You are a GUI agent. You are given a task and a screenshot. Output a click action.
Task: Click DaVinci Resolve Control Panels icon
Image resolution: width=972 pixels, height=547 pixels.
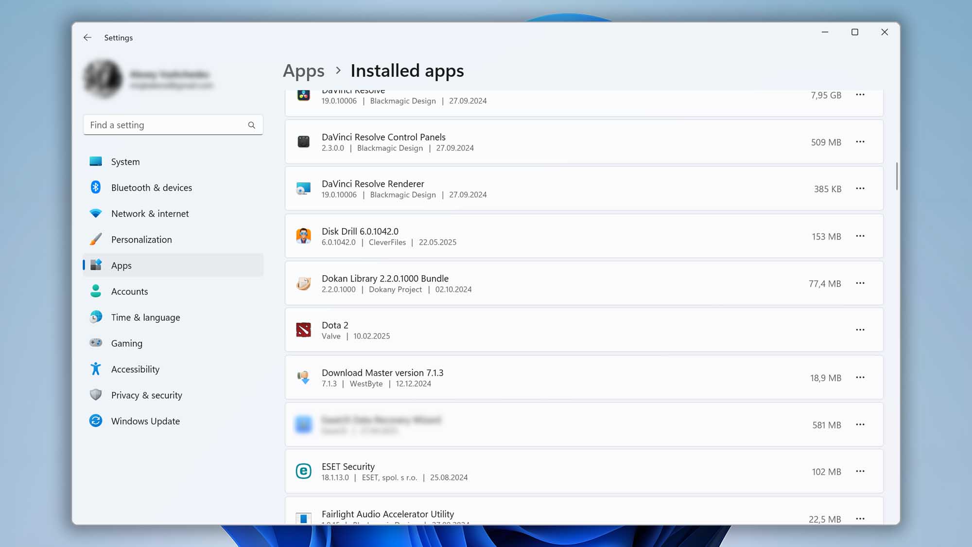pos(304,142)
